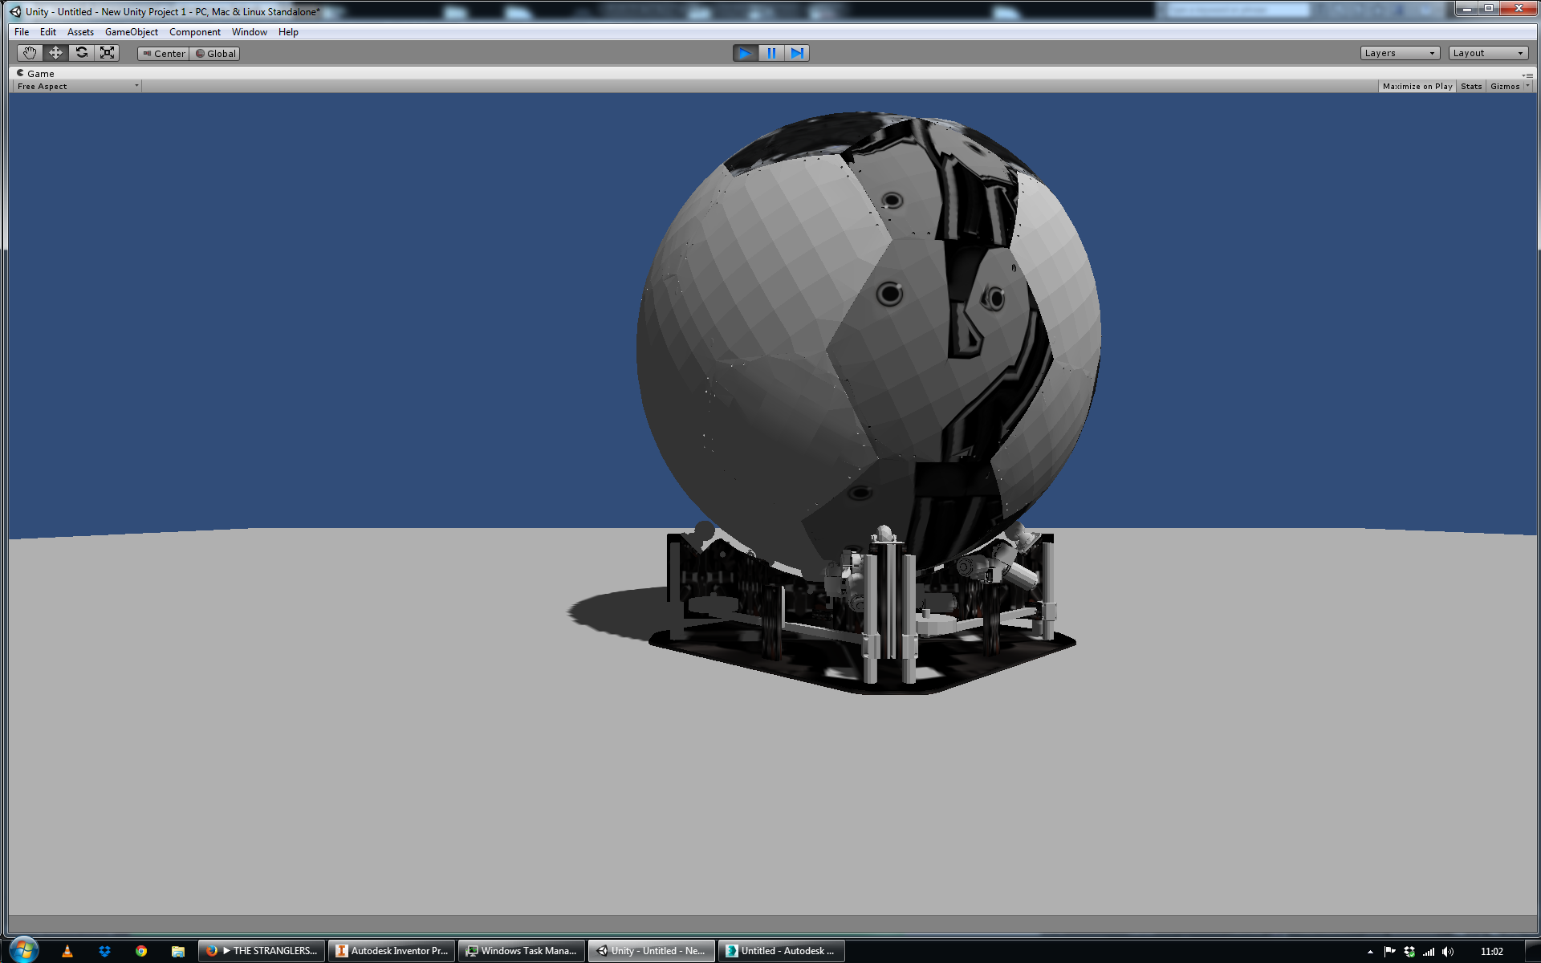Switch to Untitled - Autodesk taskbar window
The width and height of the screenshot is (1541, 963).
coord(782,951)
